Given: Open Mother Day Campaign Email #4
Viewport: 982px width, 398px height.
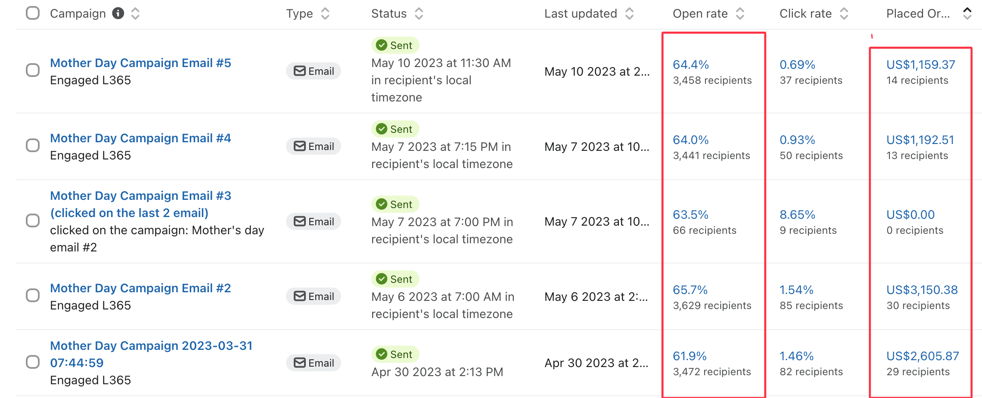Looking at the screenshot, I should [x=140, y=138].
